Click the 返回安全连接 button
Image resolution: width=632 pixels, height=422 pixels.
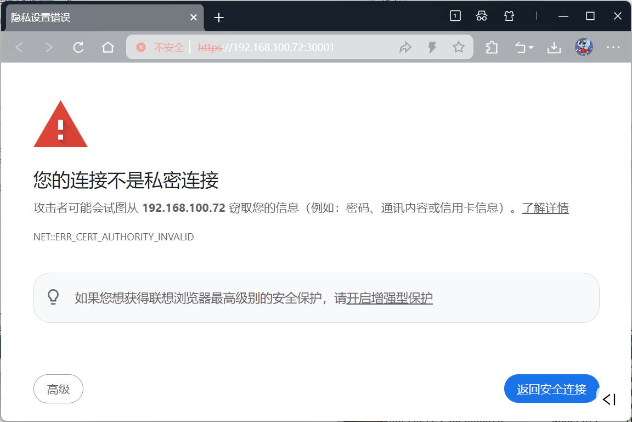coord(551,389)
